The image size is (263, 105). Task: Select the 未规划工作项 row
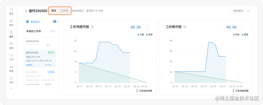click(40, 31)
